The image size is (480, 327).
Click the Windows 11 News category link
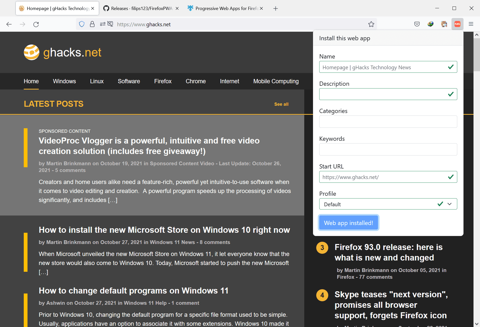coord(172,242)
